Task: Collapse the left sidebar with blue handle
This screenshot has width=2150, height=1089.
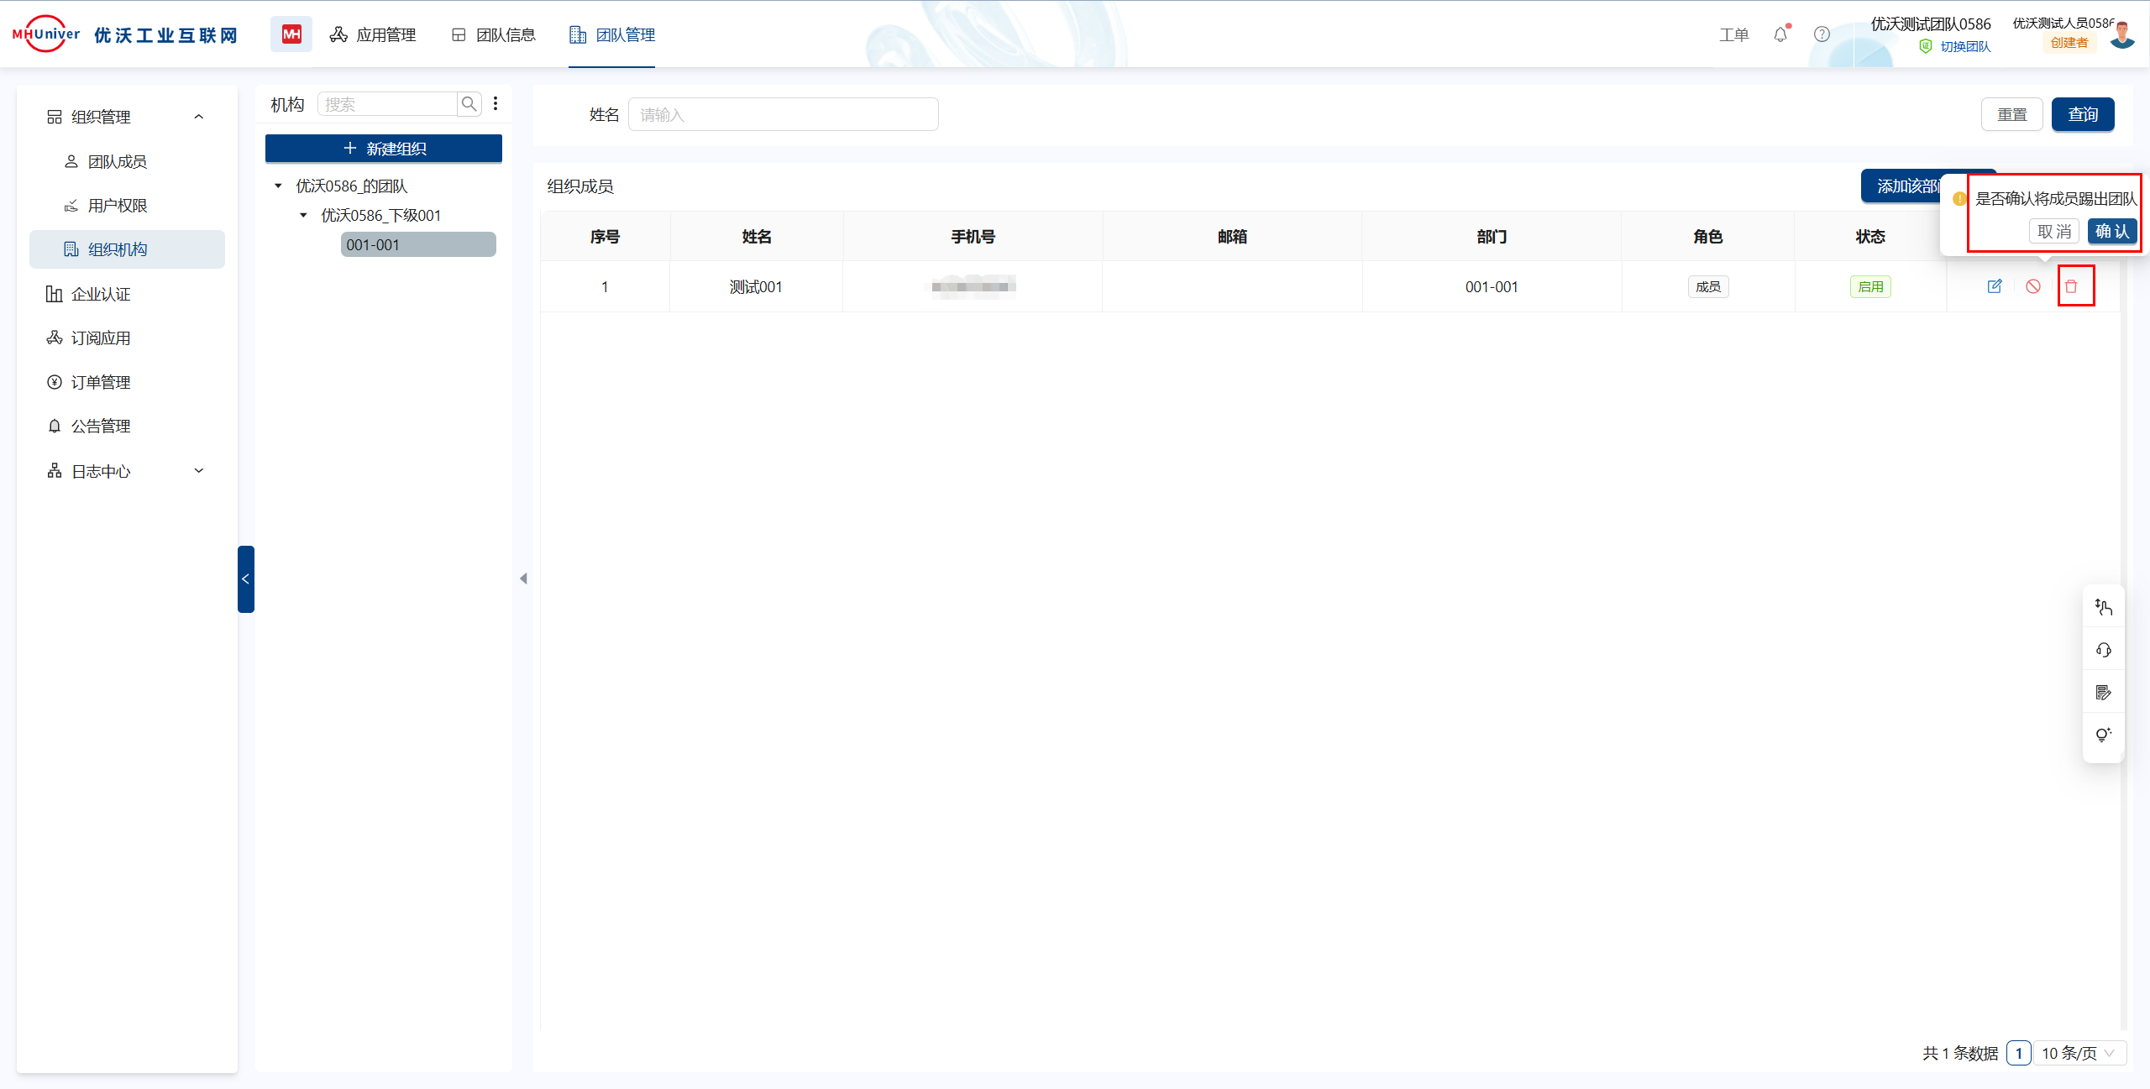Action: [245, 579]
